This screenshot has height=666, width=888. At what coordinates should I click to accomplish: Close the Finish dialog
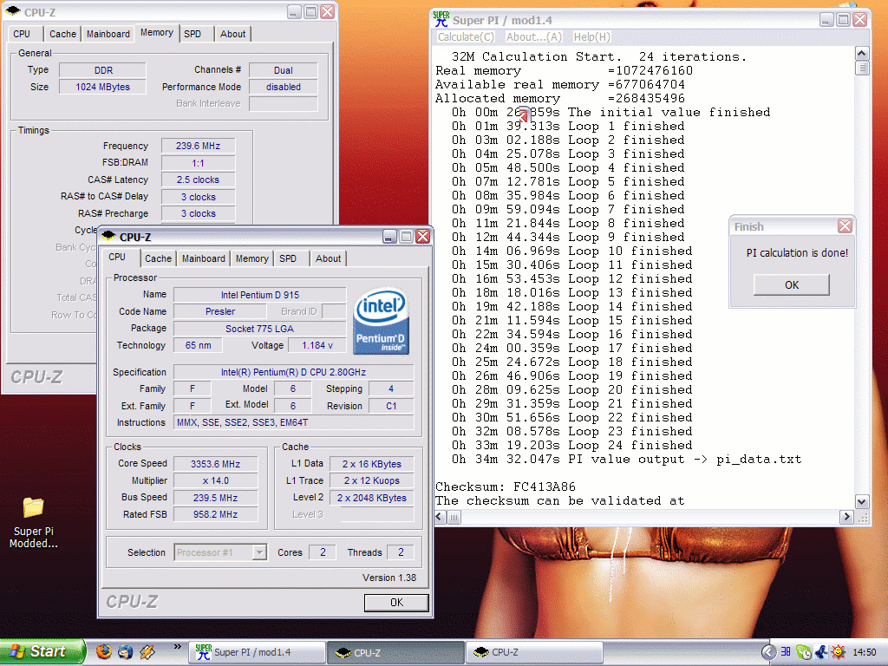point(845,226)
